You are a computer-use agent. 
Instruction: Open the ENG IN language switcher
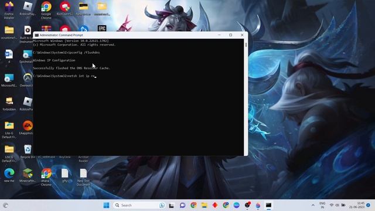322,205
